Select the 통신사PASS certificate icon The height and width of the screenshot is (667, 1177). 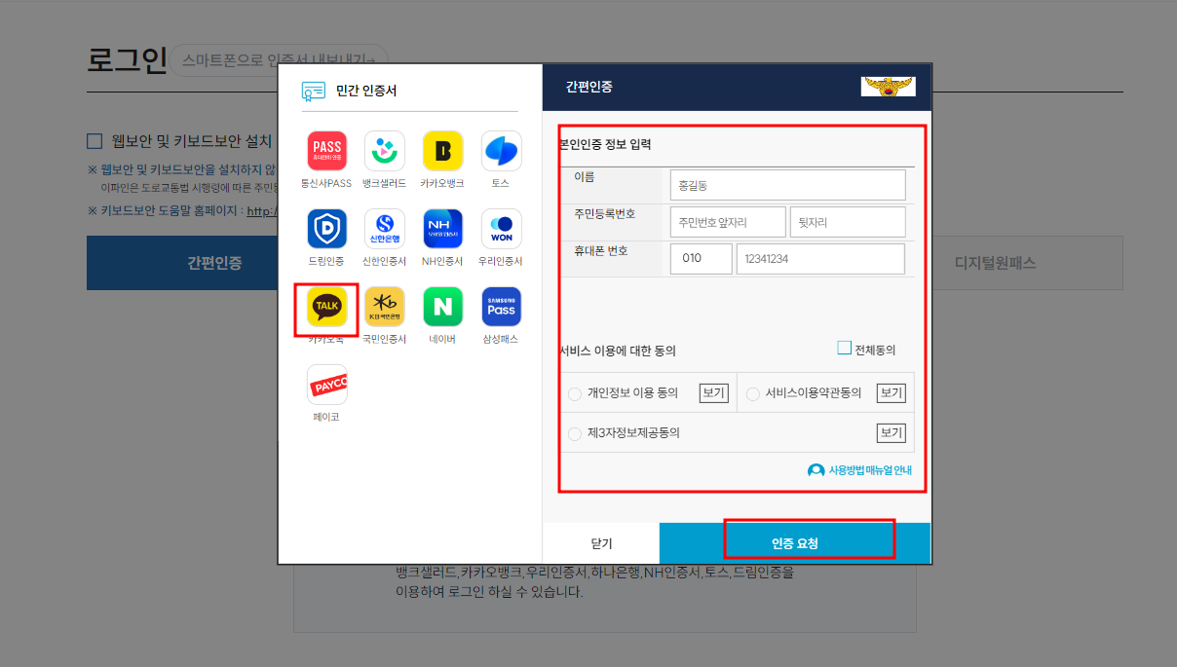click(x=326, y=151)
